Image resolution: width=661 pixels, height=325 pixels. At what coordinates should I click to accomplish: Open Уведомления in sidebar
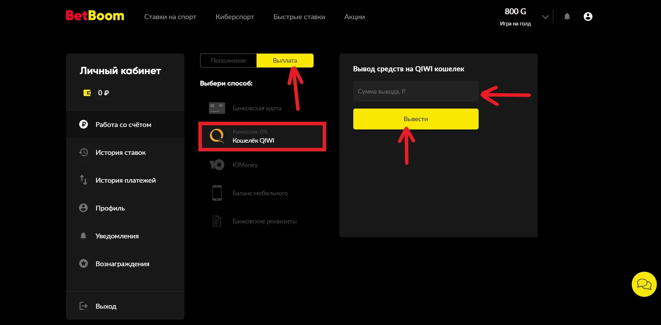(x=125, y=236)
